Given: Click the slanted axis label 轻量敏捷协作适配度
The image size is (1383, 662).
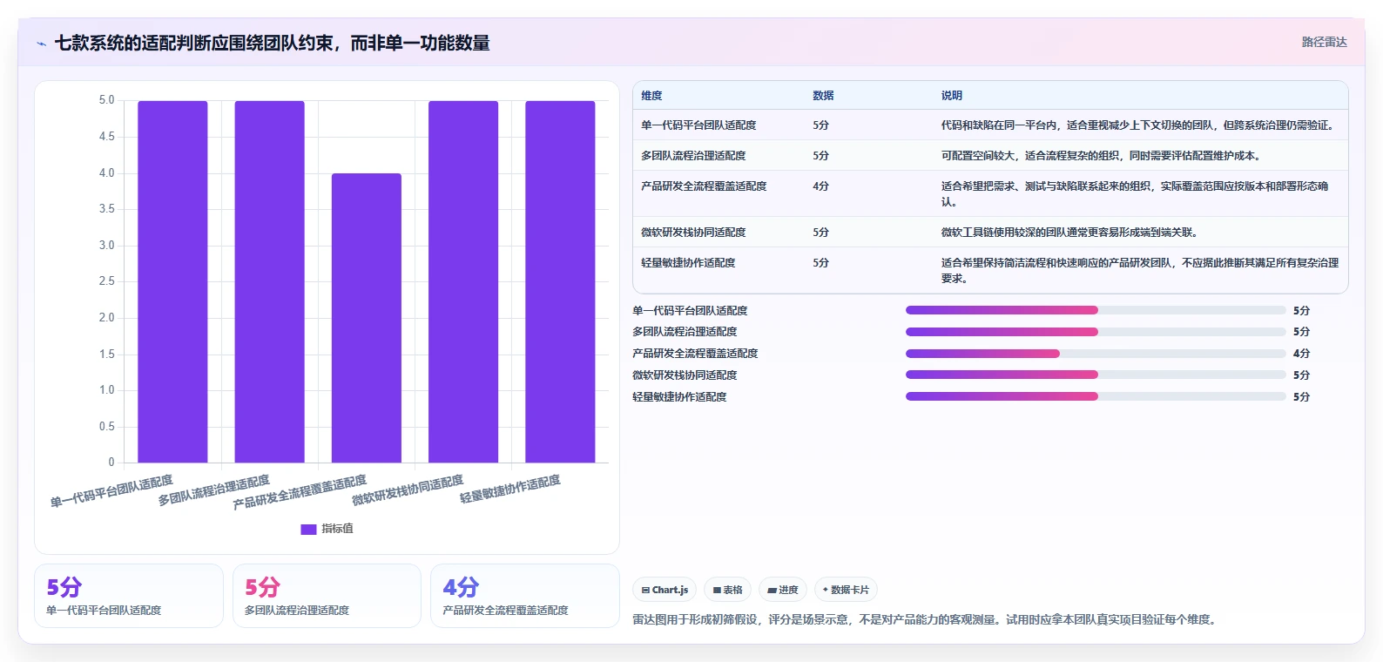Looking at the screenshot, I should [510, 490].
